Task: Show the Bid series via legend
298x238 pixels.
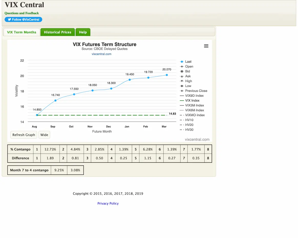Action: click(x=187, y=71)
